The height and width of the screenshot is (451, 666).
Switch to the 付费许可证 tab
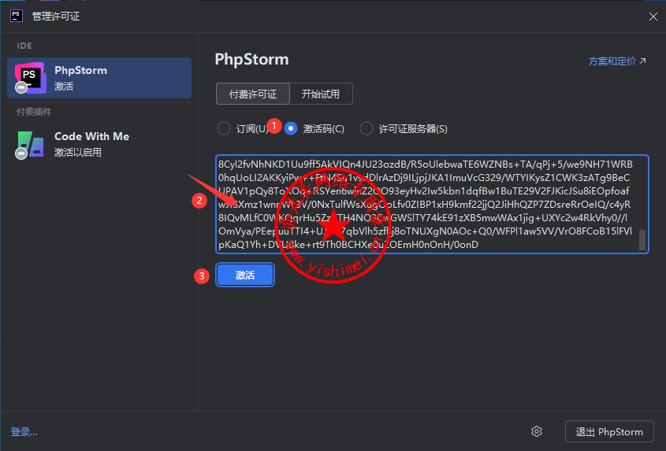tap(253, 94)
